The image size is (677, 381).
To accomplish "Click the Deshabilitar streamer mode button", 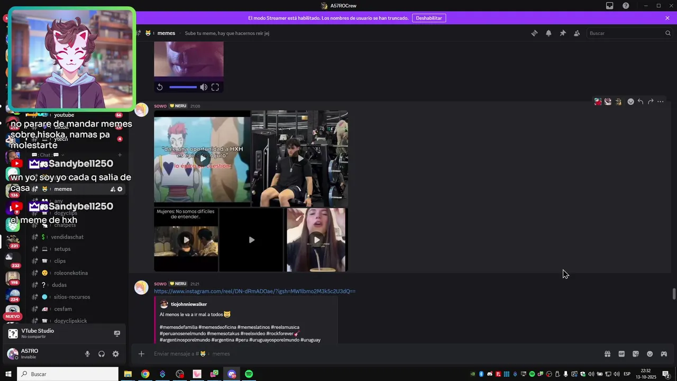I will coord(429,18).
